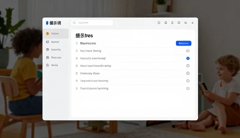Open the title text of the last list row

pos(94,88)
